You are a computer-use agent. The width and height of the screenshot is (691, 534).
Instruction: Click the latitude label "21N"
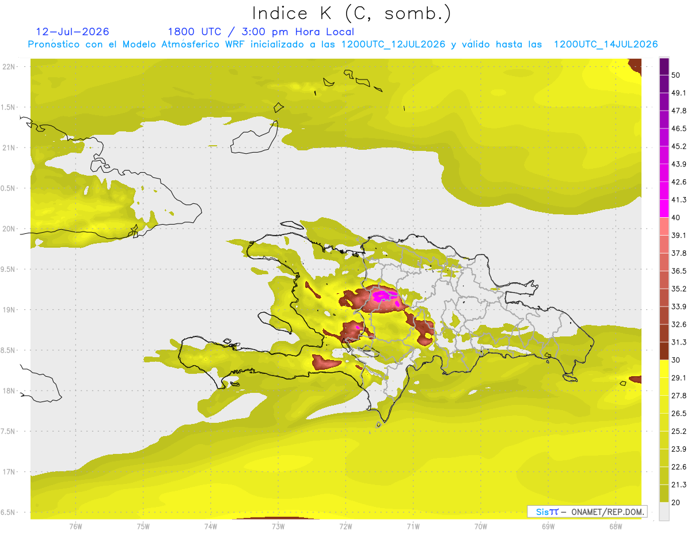(9, 148)
